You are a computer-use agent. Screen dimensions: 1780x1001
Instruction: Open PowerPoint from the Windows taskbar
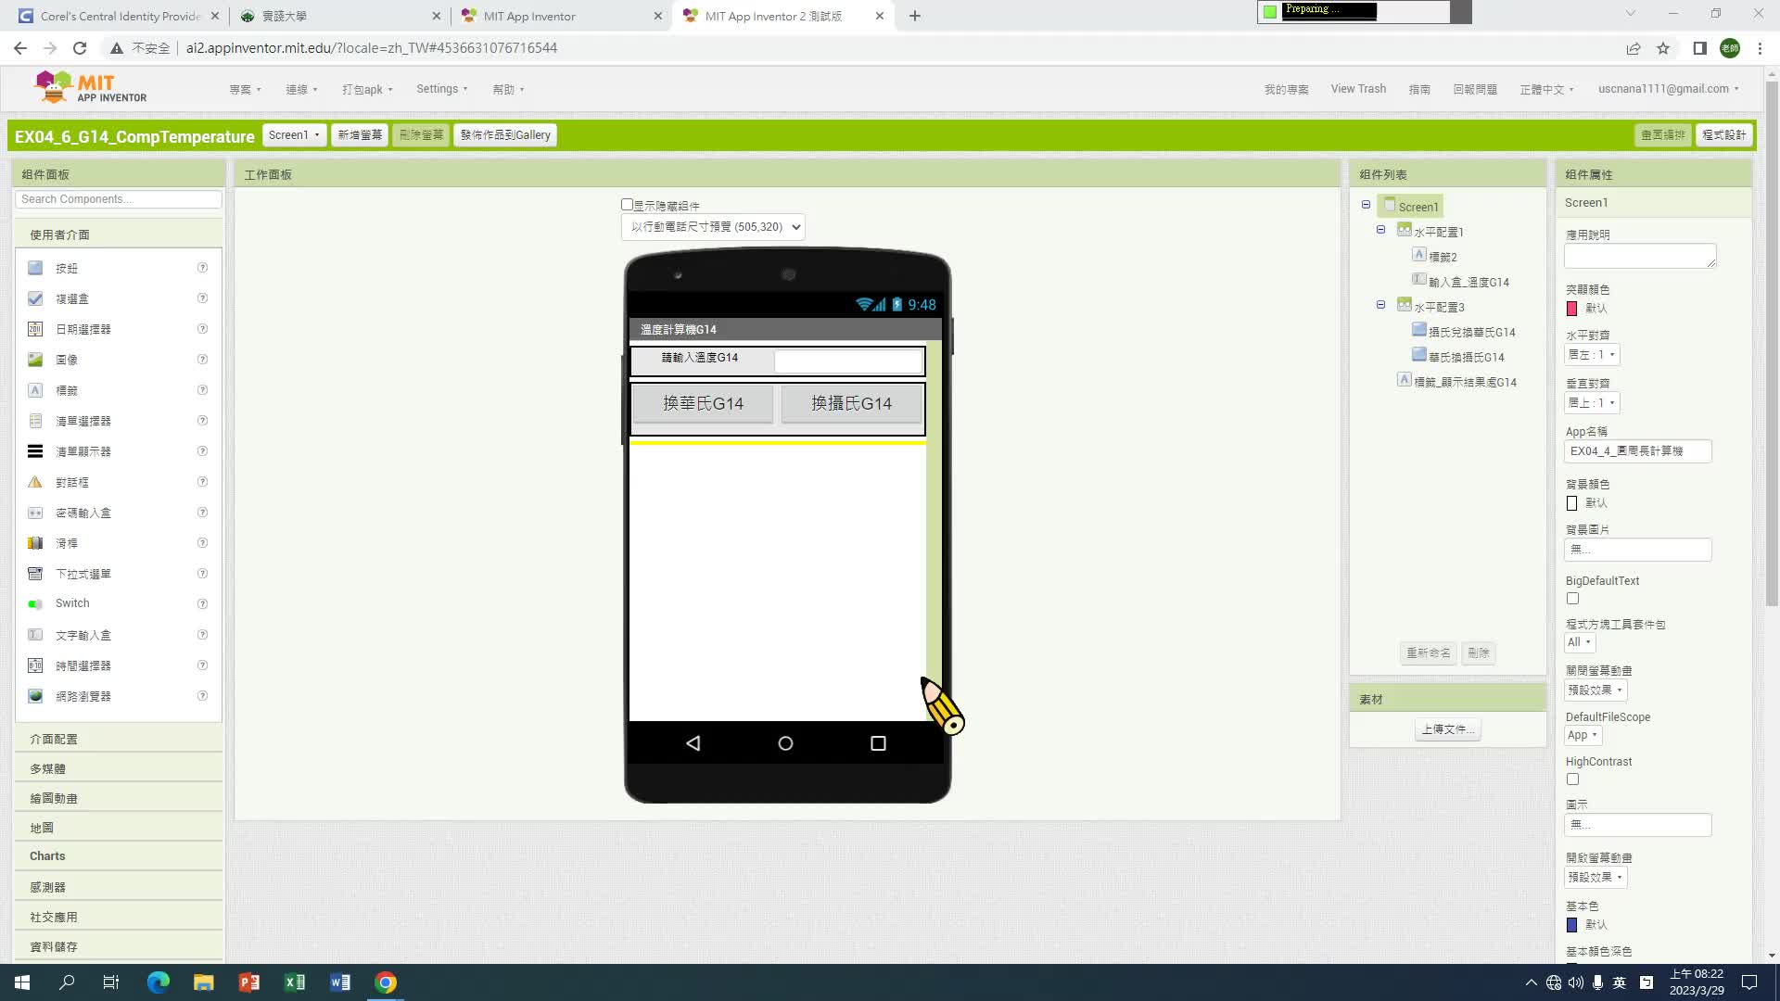click(249, 982)
